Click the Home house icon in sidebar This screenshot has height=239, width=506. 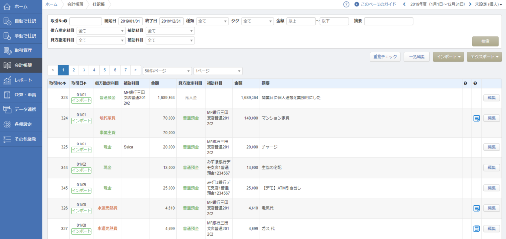pyautogui.click(x=7, y=7)
